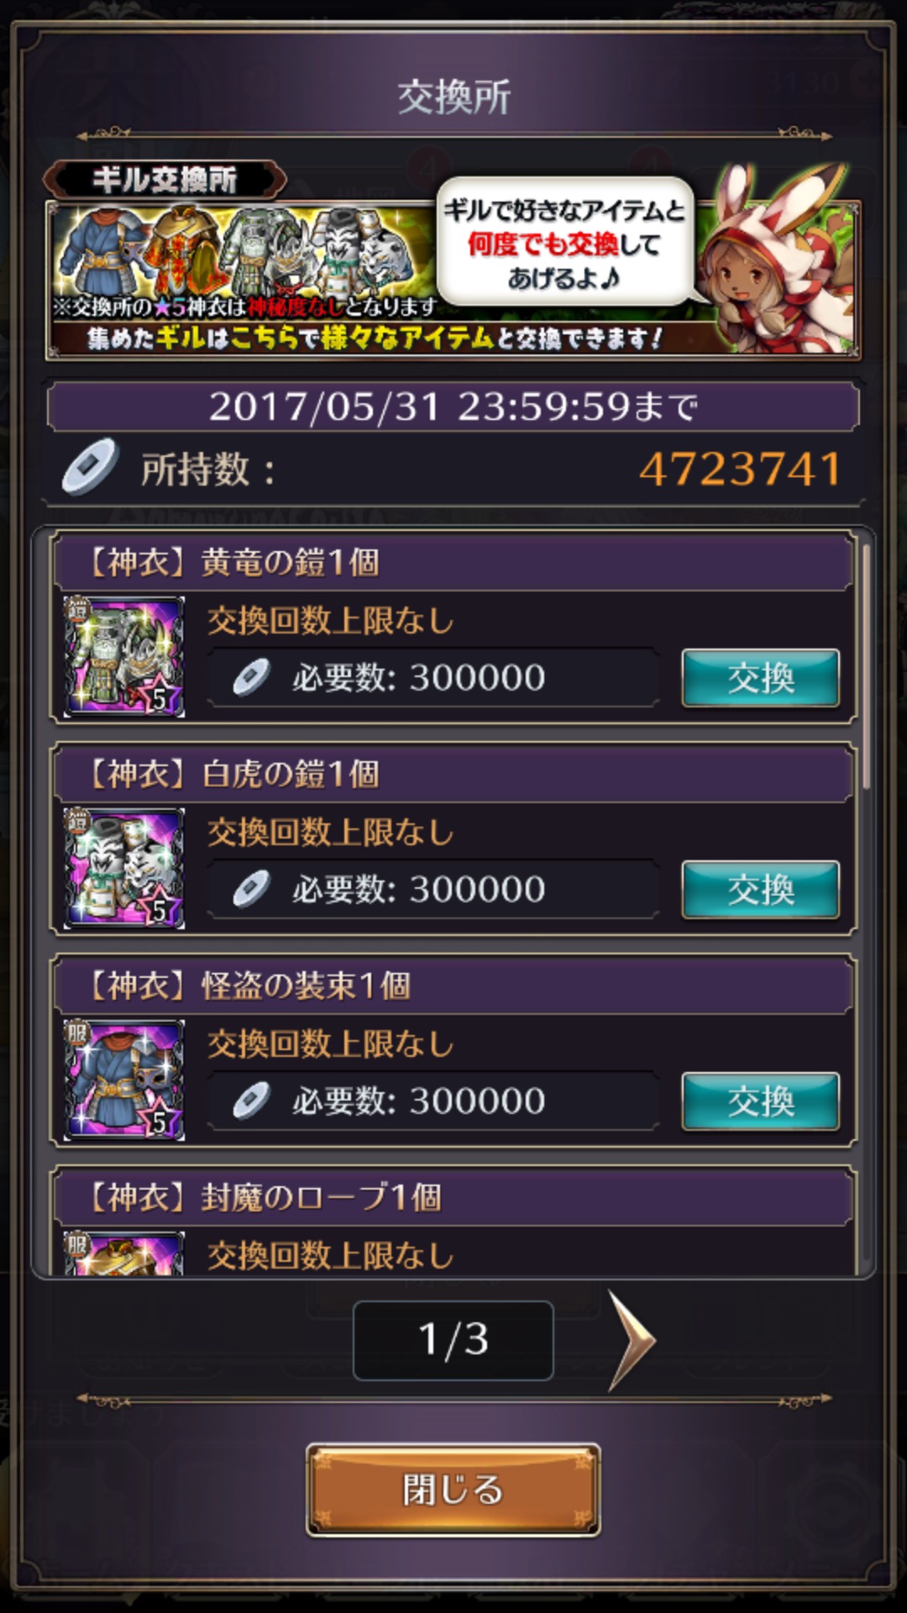The image size is (907, 1613).
Task: Tap the coin icon in 白虎の鎧 cost row
Action: click(251, 889)
